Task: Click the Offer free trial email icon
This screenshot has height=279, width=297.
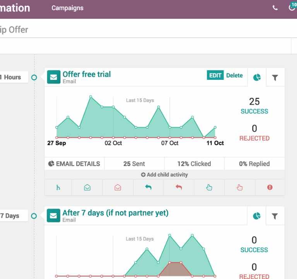Action: click(x=54, y=77)
